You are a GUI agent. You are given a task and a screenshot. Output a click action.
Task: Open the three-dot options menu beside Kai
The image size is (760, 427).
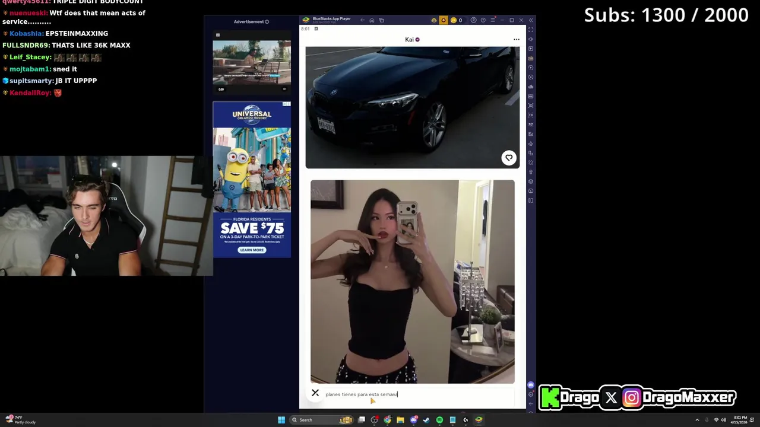[517, 40]
